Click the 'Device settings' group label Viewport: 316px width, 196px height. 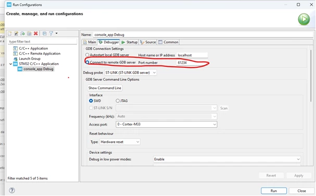pyautogui.click(x=100, y=152)
